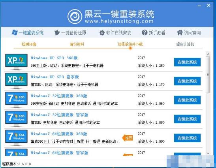Select the 重启计算机 step
This screenshot has width=216, height=168.
tap(185, 44)
